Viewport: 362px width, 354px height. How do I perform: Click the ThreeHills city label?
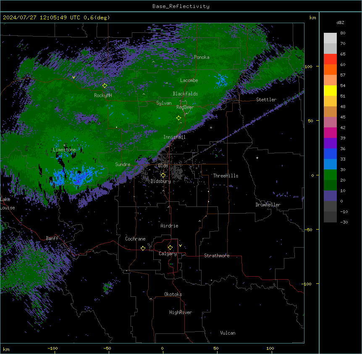tap(226, 176)
